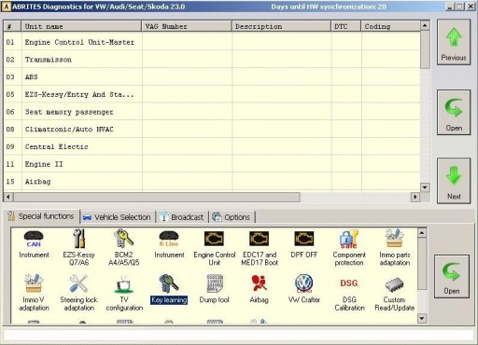Image resolution: width=478 pixels, height=345 pixels.
Task: Click the Next down-arrow button
Action: tap(454, 181)
